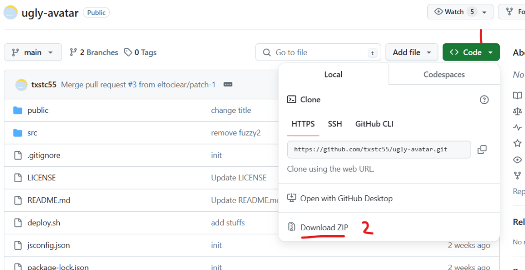The image size is (525, 270).
Task: Open the main branch selector dropdown
Action: (33, 52)
